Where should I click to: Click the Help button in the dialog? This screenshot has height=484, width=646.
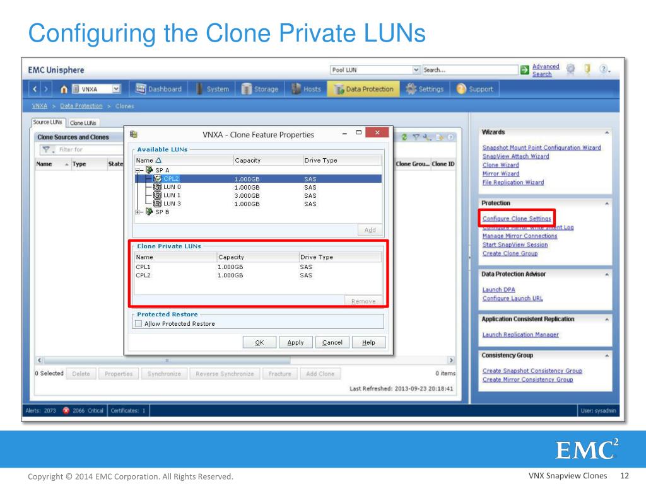368,342
